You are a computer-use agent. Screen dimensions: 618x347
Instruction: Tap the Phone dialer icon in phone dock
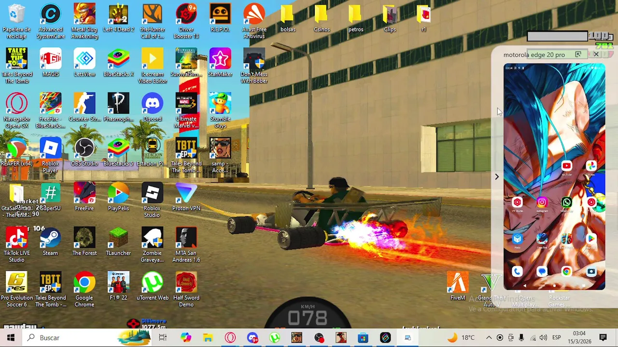click(517, 272)
